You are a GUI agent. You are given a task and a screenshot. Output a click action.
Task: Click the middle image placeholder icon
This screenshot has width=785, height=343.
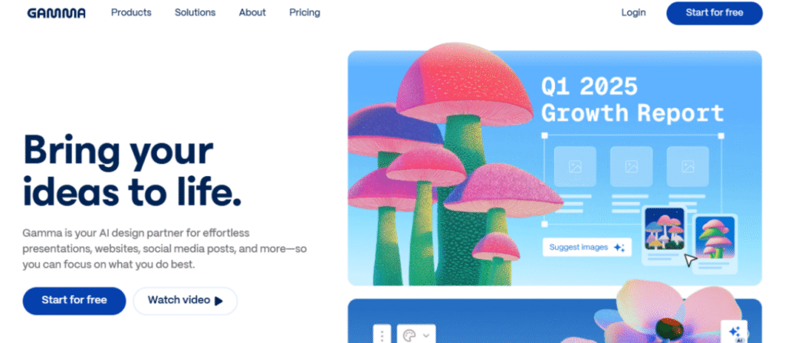tap(632, 166)
